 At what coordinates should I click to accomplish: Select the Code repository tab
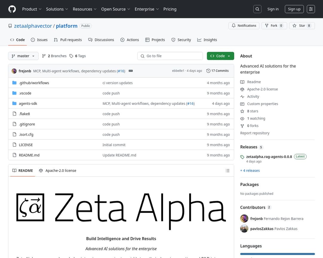pos(18,40)
